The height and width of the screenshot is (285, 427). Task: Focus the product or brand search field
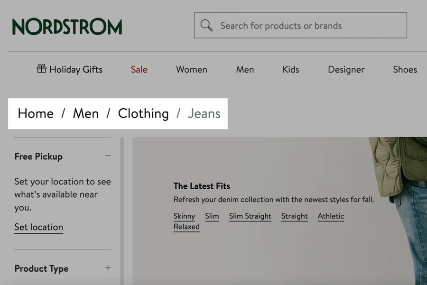point(300,25)
